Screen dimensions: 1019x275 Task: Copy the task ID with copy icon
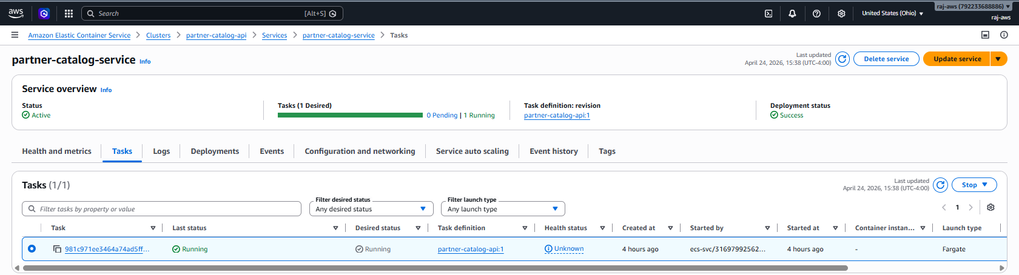coord(57,249)
